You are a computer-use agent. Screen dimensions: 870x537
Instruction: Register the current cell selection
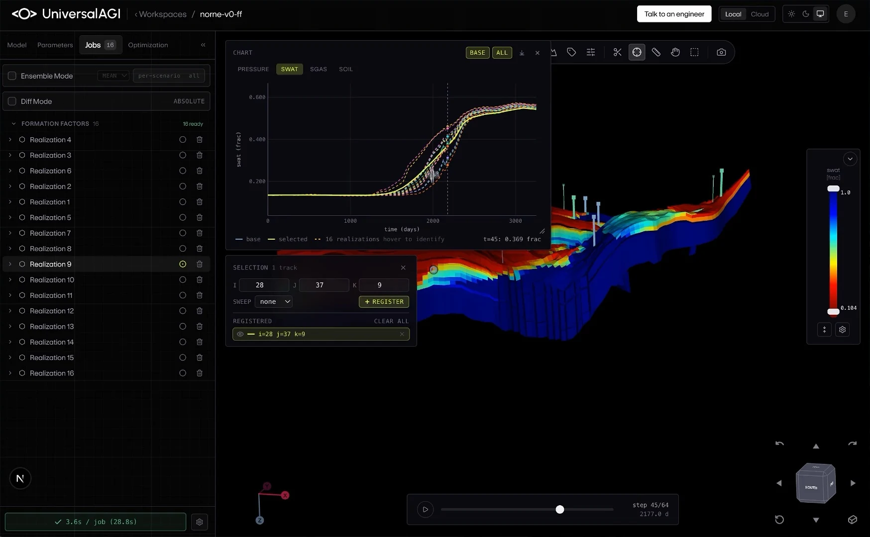(384, 302)
